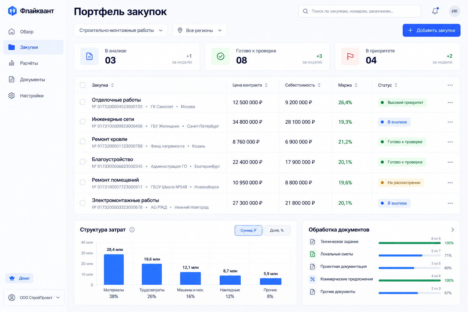Open the notifications bell
468x312 pixels.
[435, 11]
